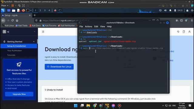Open terminal View menu
Image resolution: width=194 pixels, height=109 pixels.
tap(102, 26)
